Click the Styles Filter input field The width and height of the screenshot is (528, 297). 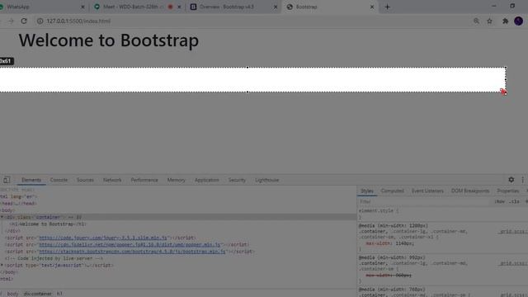pos(424,201)
